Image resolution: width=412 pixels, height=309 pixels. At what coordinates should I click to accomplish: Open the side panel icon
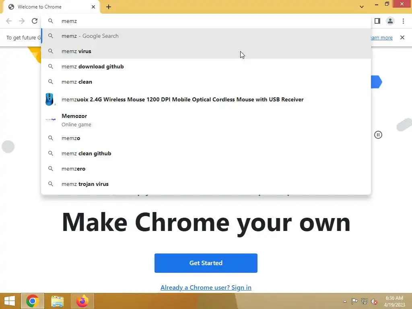pyautogui.click(x=377, y=21)
